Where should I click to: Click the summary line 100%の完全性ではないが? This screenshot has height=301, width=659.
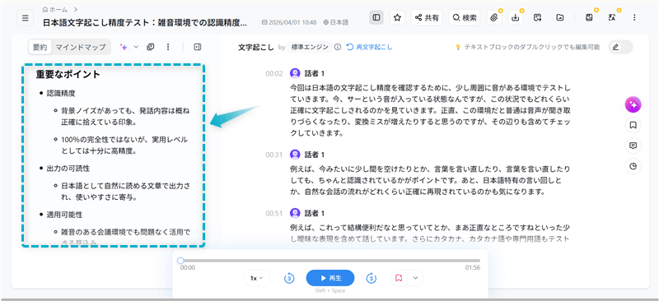(124, 145)
